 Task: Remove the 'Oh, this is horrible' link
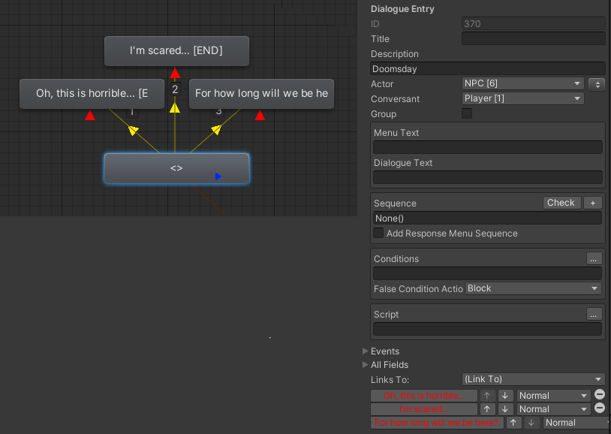pos(599,395)
